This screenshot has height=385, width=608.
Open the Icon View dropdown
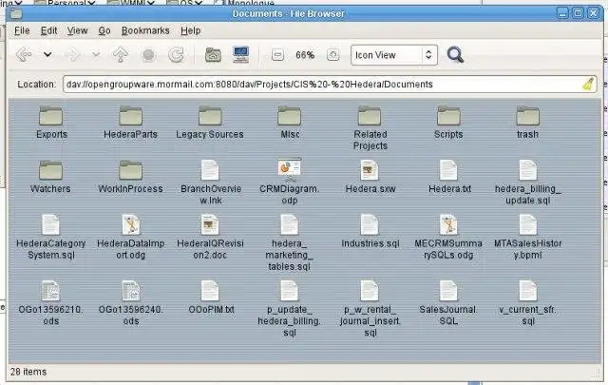click(394, 55)
